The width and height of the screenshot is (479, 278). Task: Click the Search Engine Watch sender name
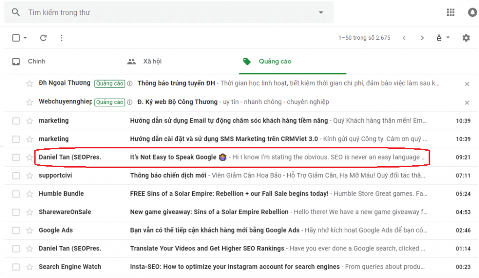pos(70,267)
